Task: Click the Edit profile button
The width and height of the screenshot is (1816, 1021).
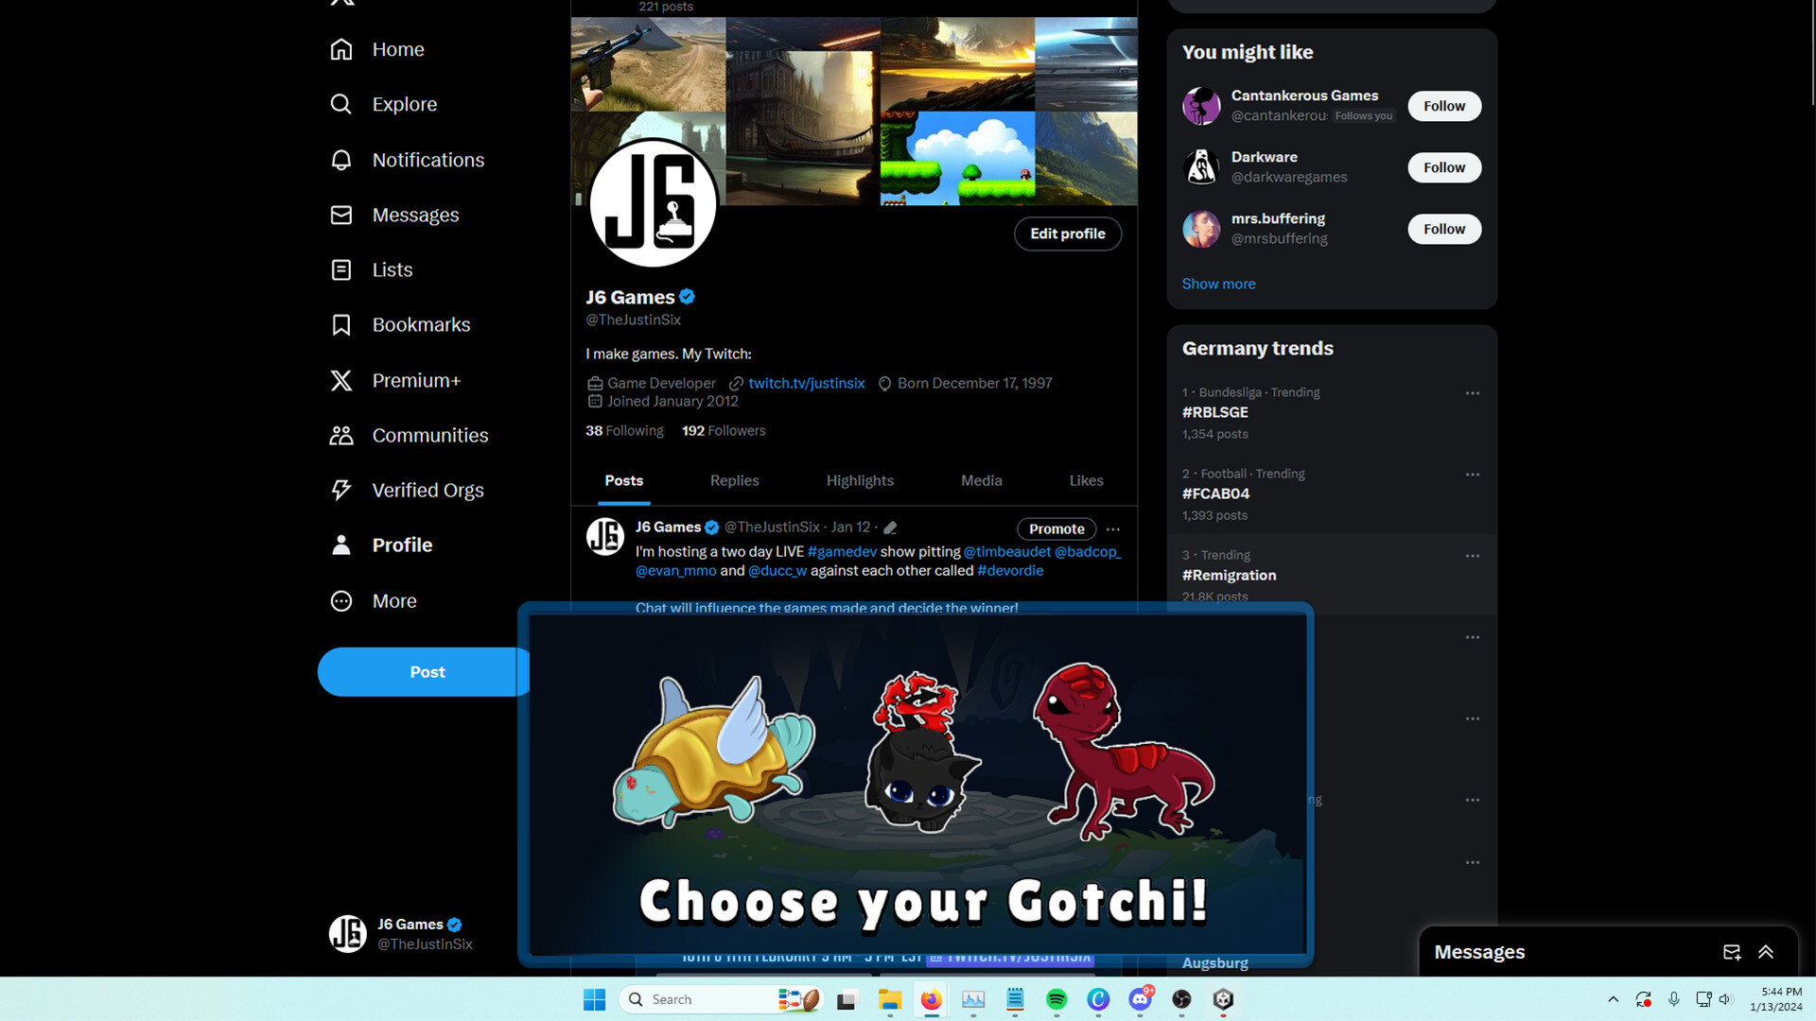Action: coord(1067,234)
